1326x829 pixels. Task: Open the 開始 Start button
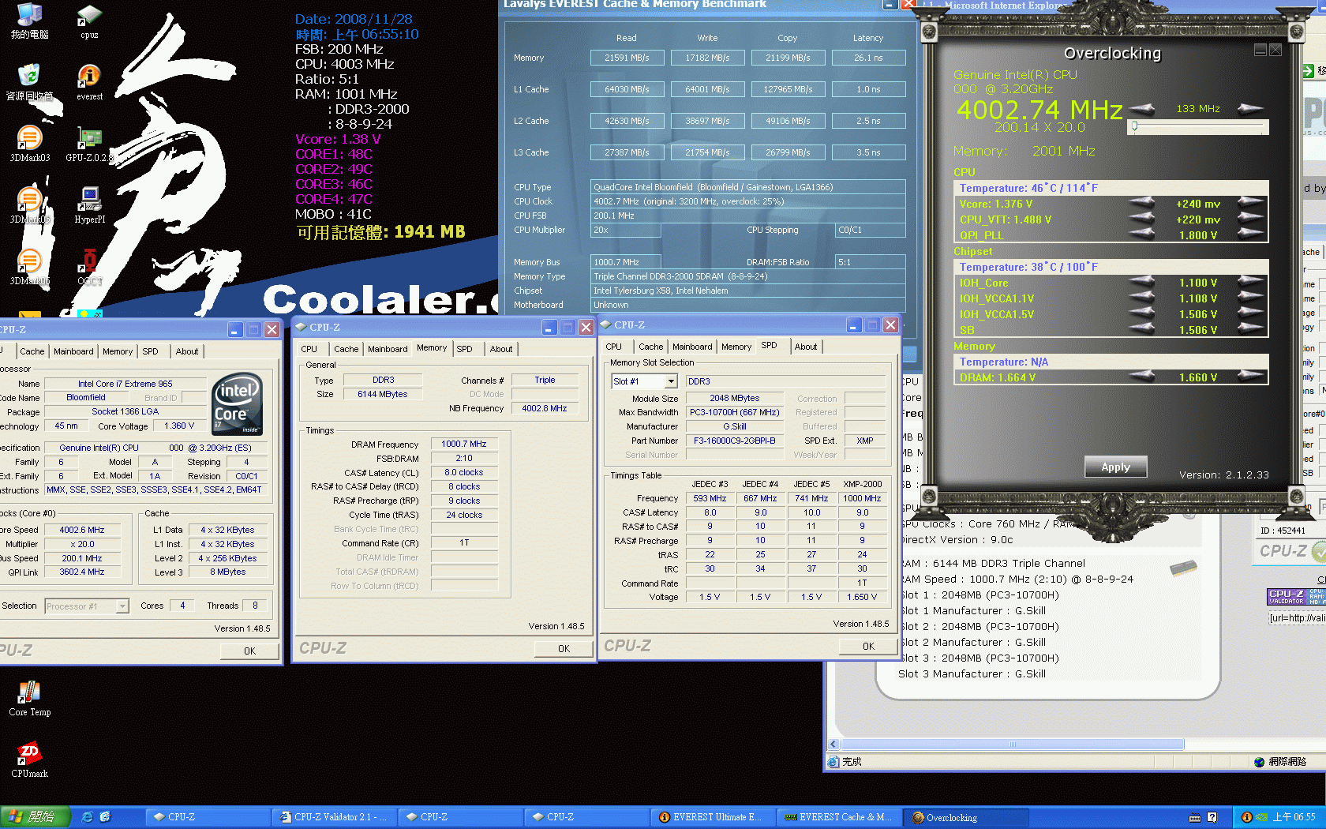click(36, 817)
